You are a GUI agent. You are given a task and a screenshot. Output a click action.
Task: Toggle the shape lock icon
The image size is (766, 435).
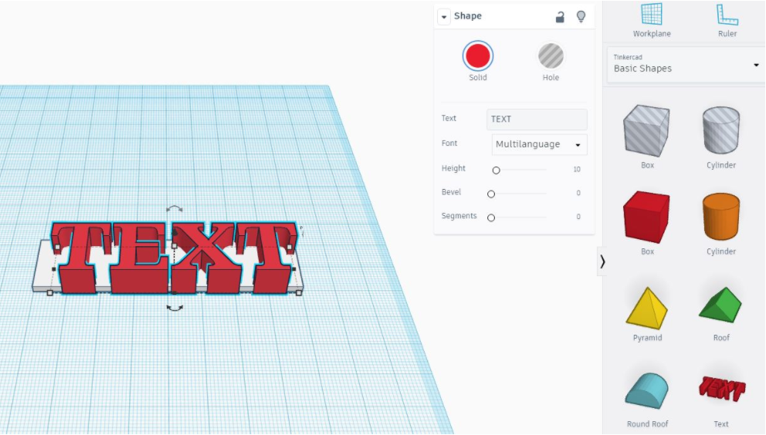[560, 17]
